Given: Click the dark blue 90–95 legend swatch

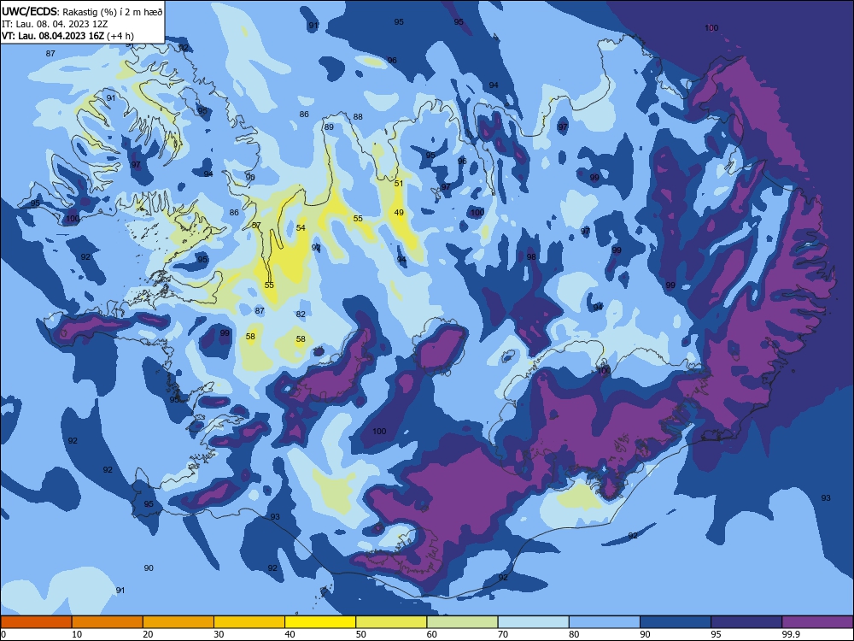Looking at the screenshot, I should click(x=676, y=622).
